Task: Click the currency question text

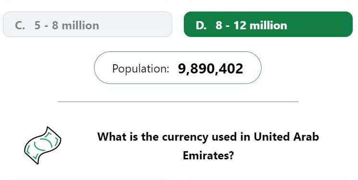Action: [208, 146]
